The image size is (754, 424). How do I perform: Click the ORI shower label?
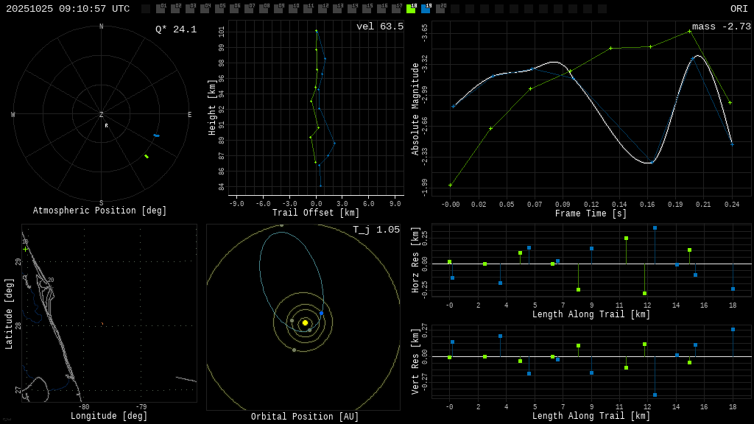point(739,9)
